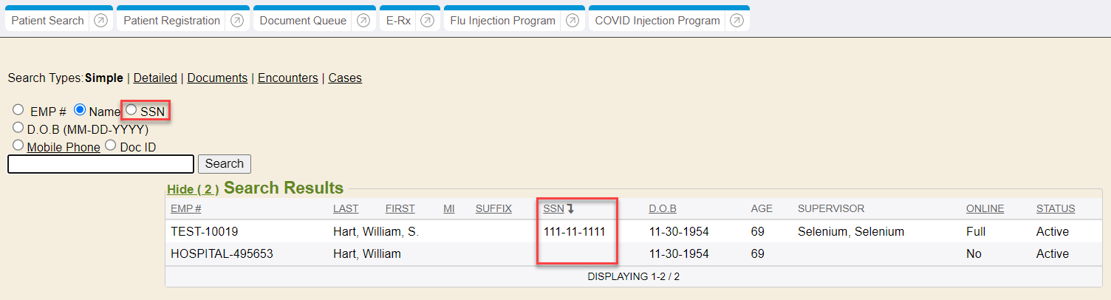
Task: Select the Doc ID radio option
Action: click(111, 146)
